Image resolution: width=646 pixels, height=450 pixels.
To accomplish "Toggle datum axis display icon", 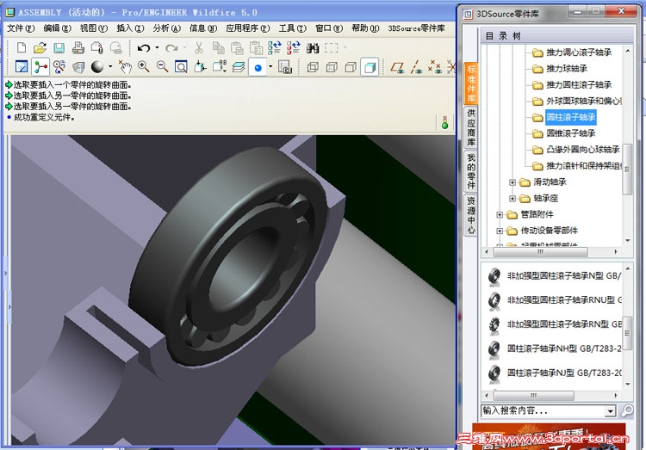I will click(416, 67).
